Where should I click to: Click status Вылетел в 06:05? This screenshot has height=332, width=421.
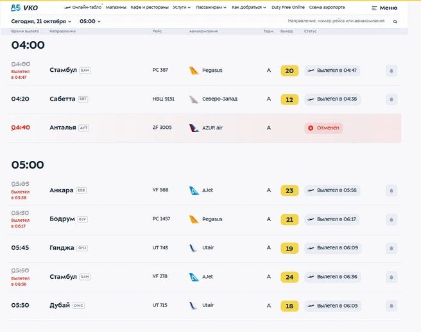pyautogui.click(x=333, y=306)
